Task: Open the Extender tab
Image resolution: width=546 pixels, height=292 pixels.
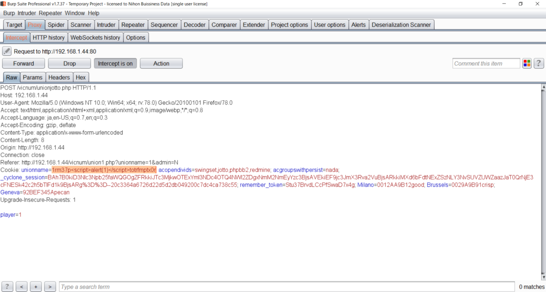Action: click(x=254, y=25)
